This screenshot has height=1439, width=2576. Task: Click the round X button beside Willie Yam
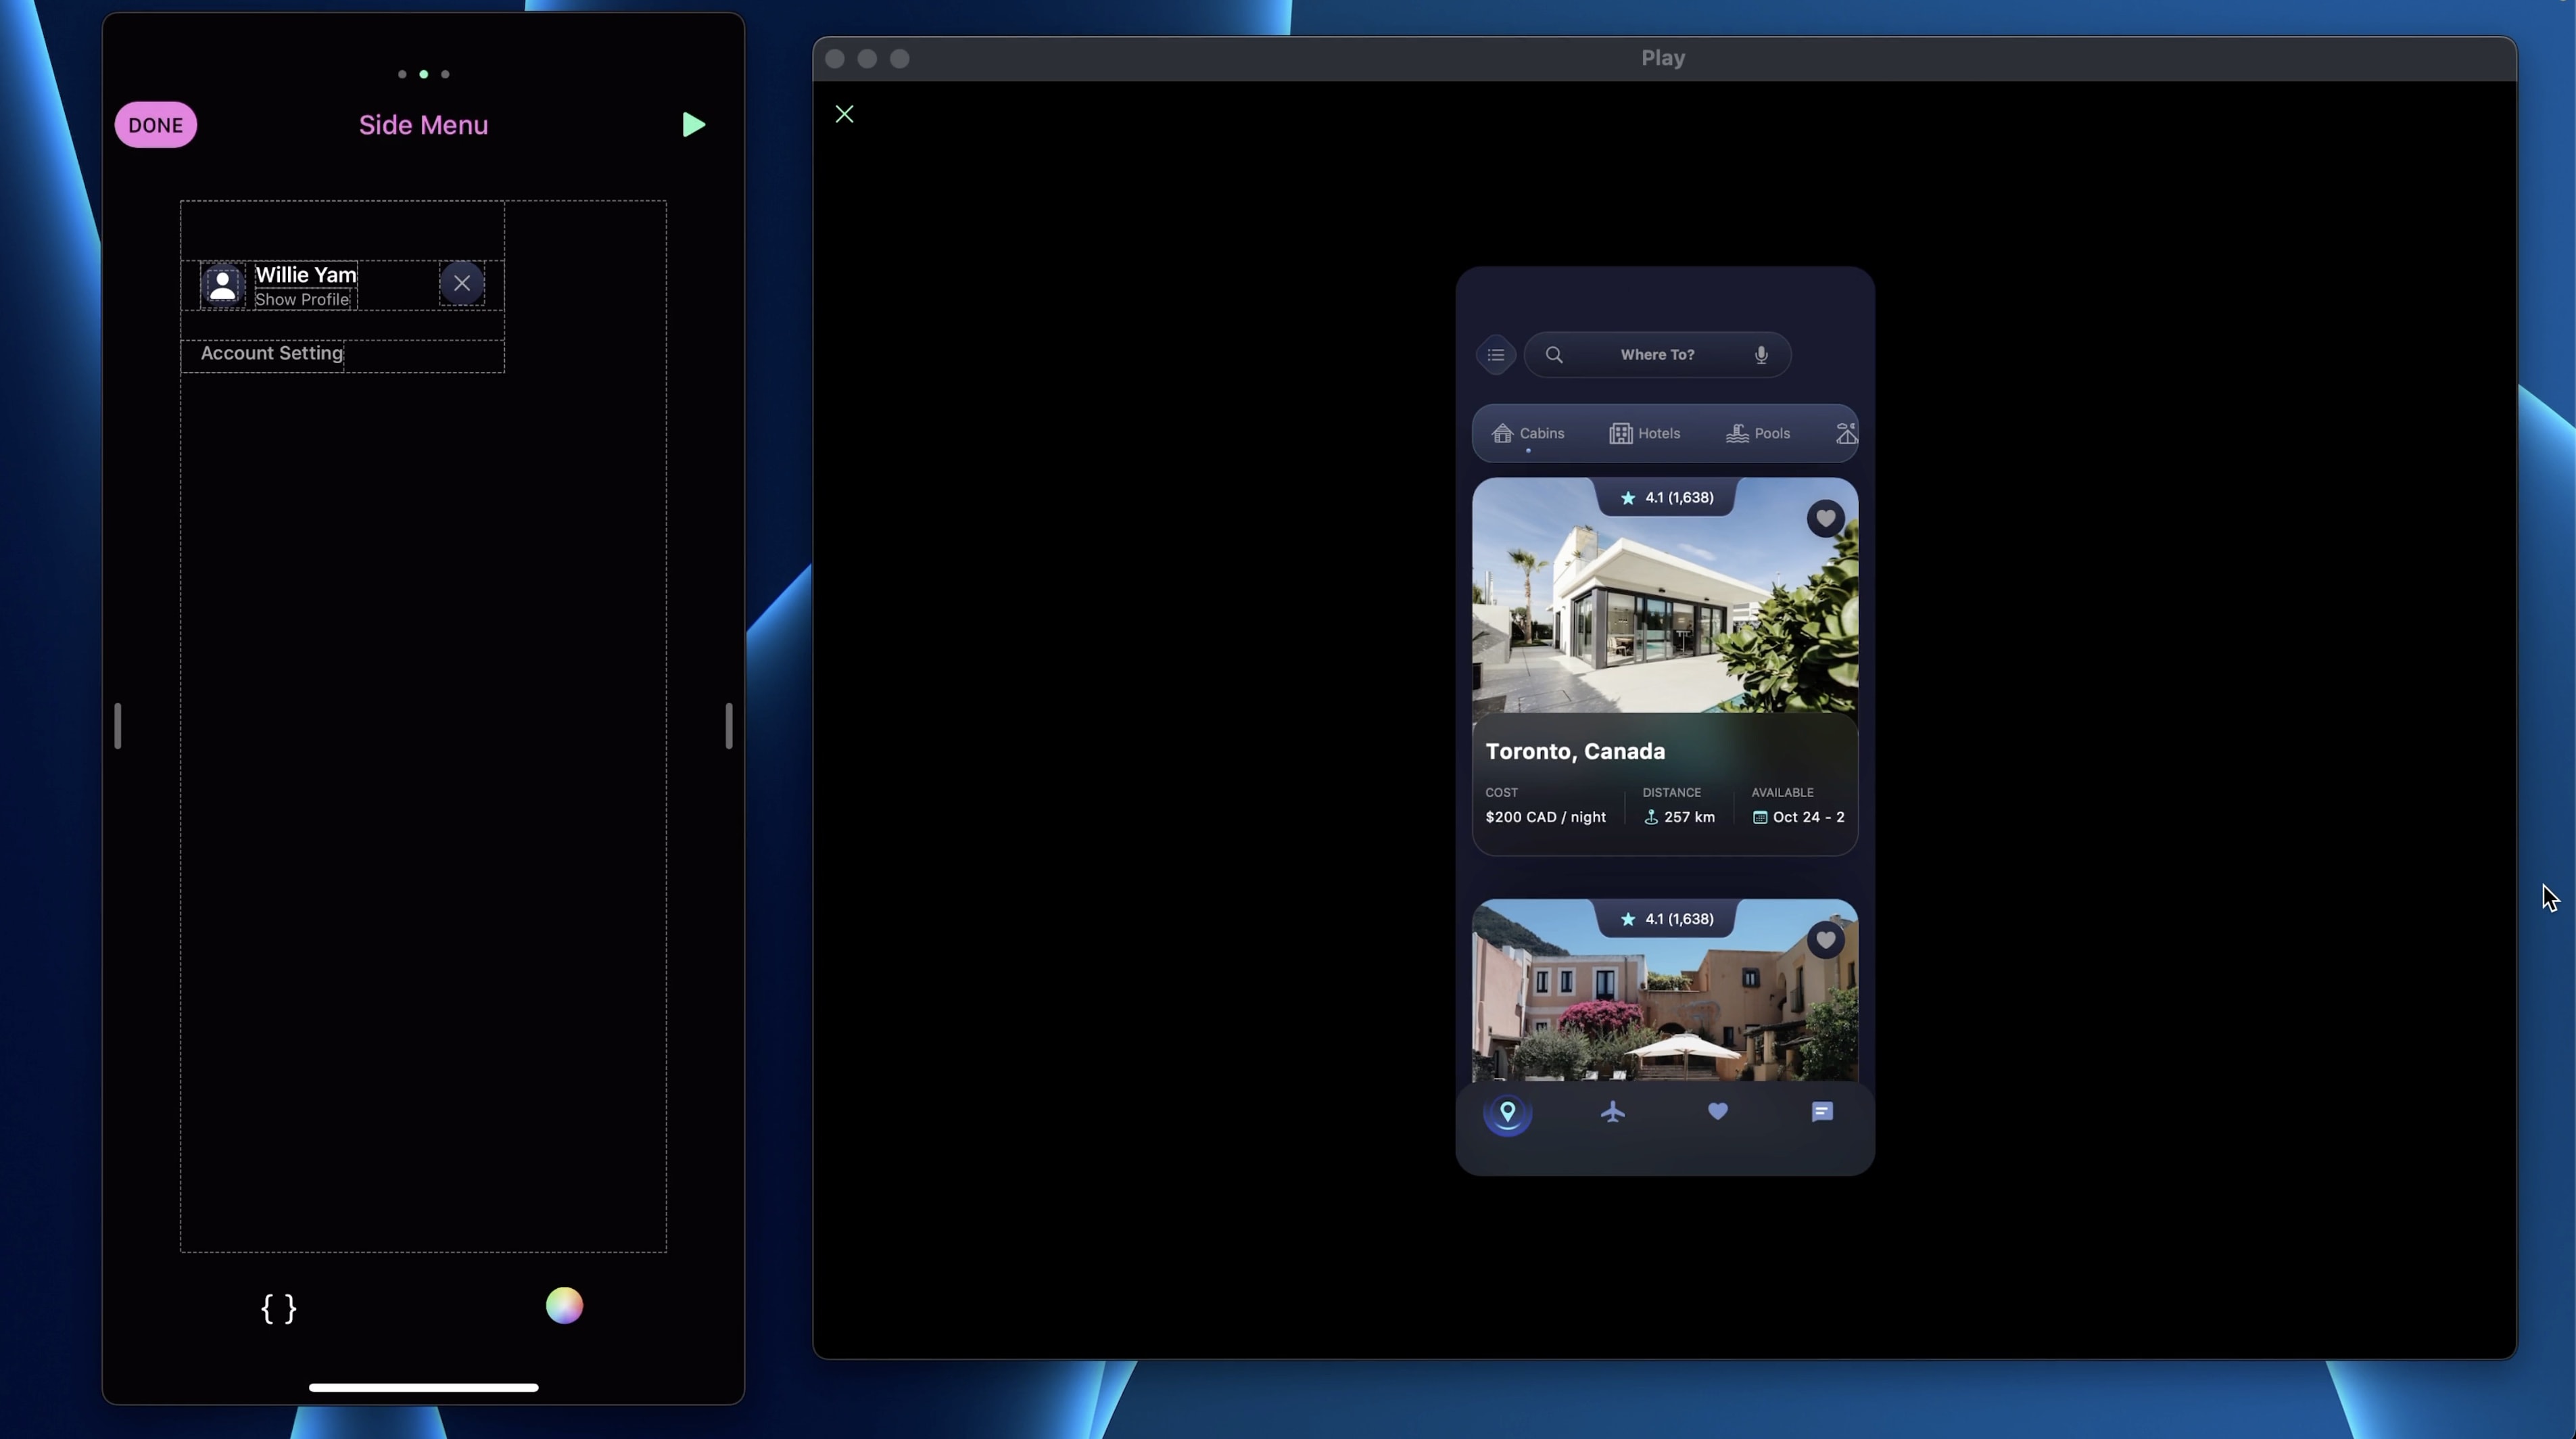point(462,284)
